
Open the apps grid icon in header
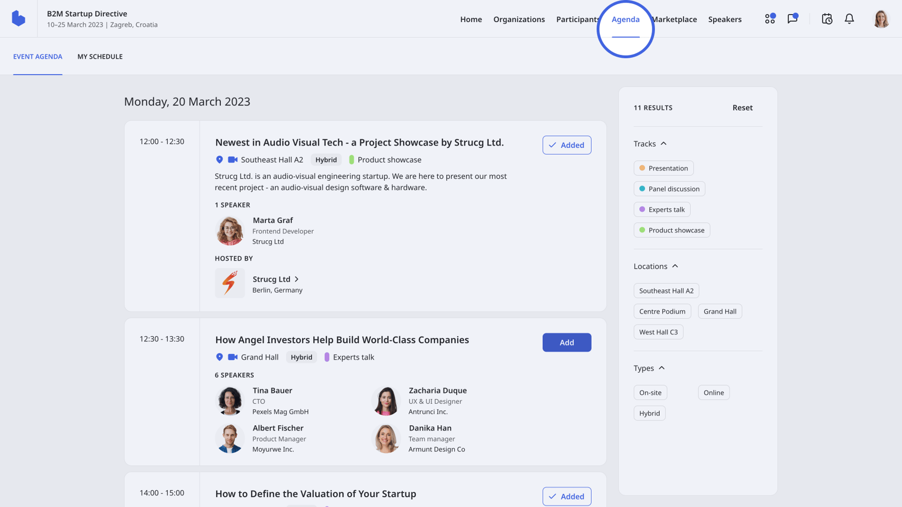[x=769, y=19]
